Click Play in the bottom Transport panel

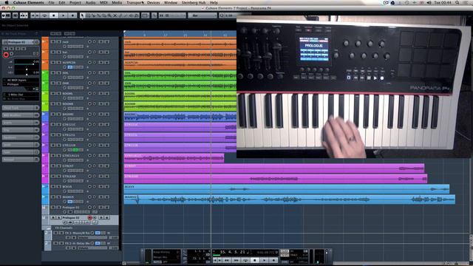(x=265, y=260)
